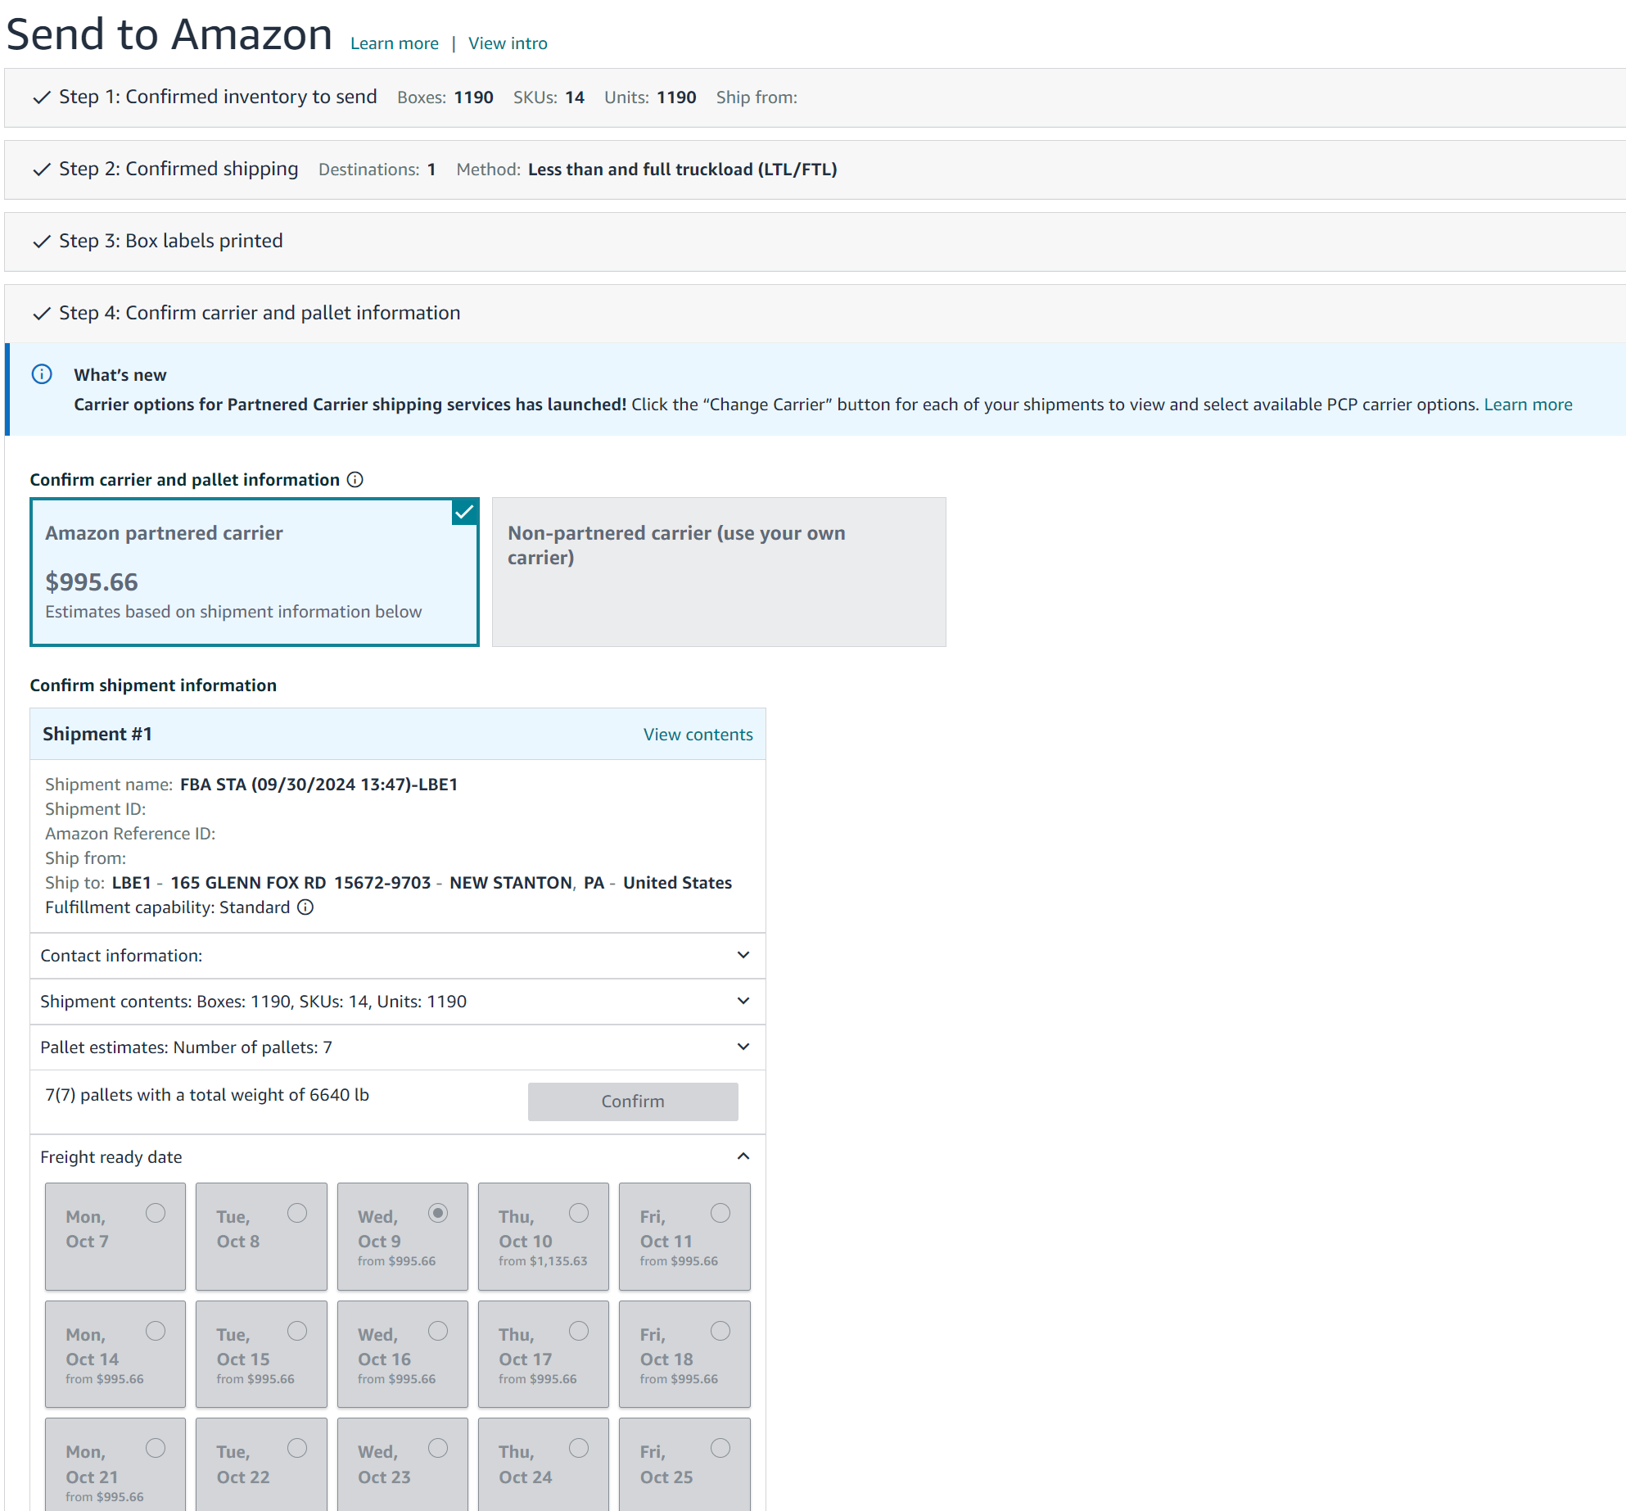Expand Contact information section
The height and width of the screenshot is (1511, 1626).
(743, 955)
